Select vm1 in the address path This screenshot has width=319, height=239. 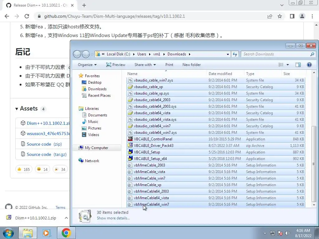tap(157, 54)
